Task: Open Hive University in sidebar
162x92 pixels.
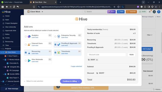Action: (11, 27)
